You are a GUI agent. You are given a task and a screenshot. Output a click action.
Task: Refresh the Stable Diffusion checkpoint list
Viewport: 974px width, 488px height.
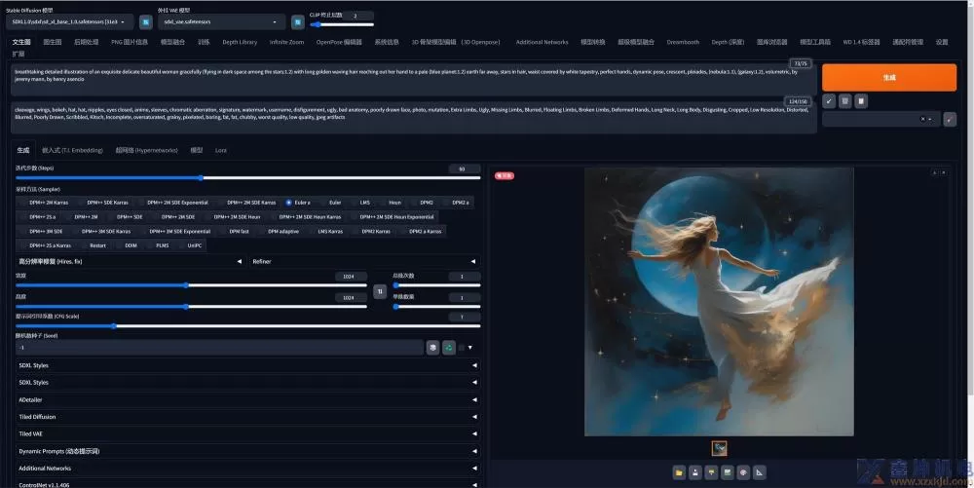[145, 20]
